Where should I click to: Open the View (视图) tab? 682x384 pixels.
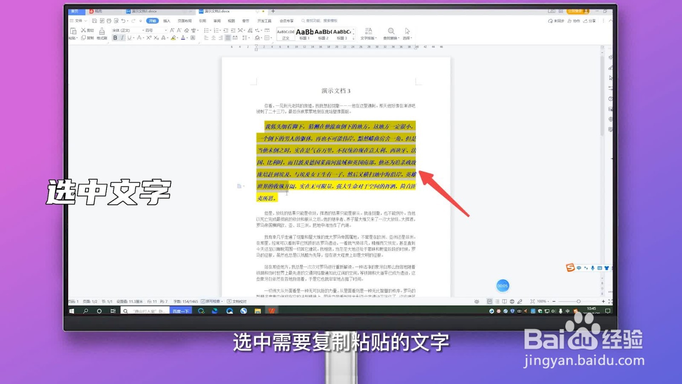pyautogui.click(x=231, y=21)
